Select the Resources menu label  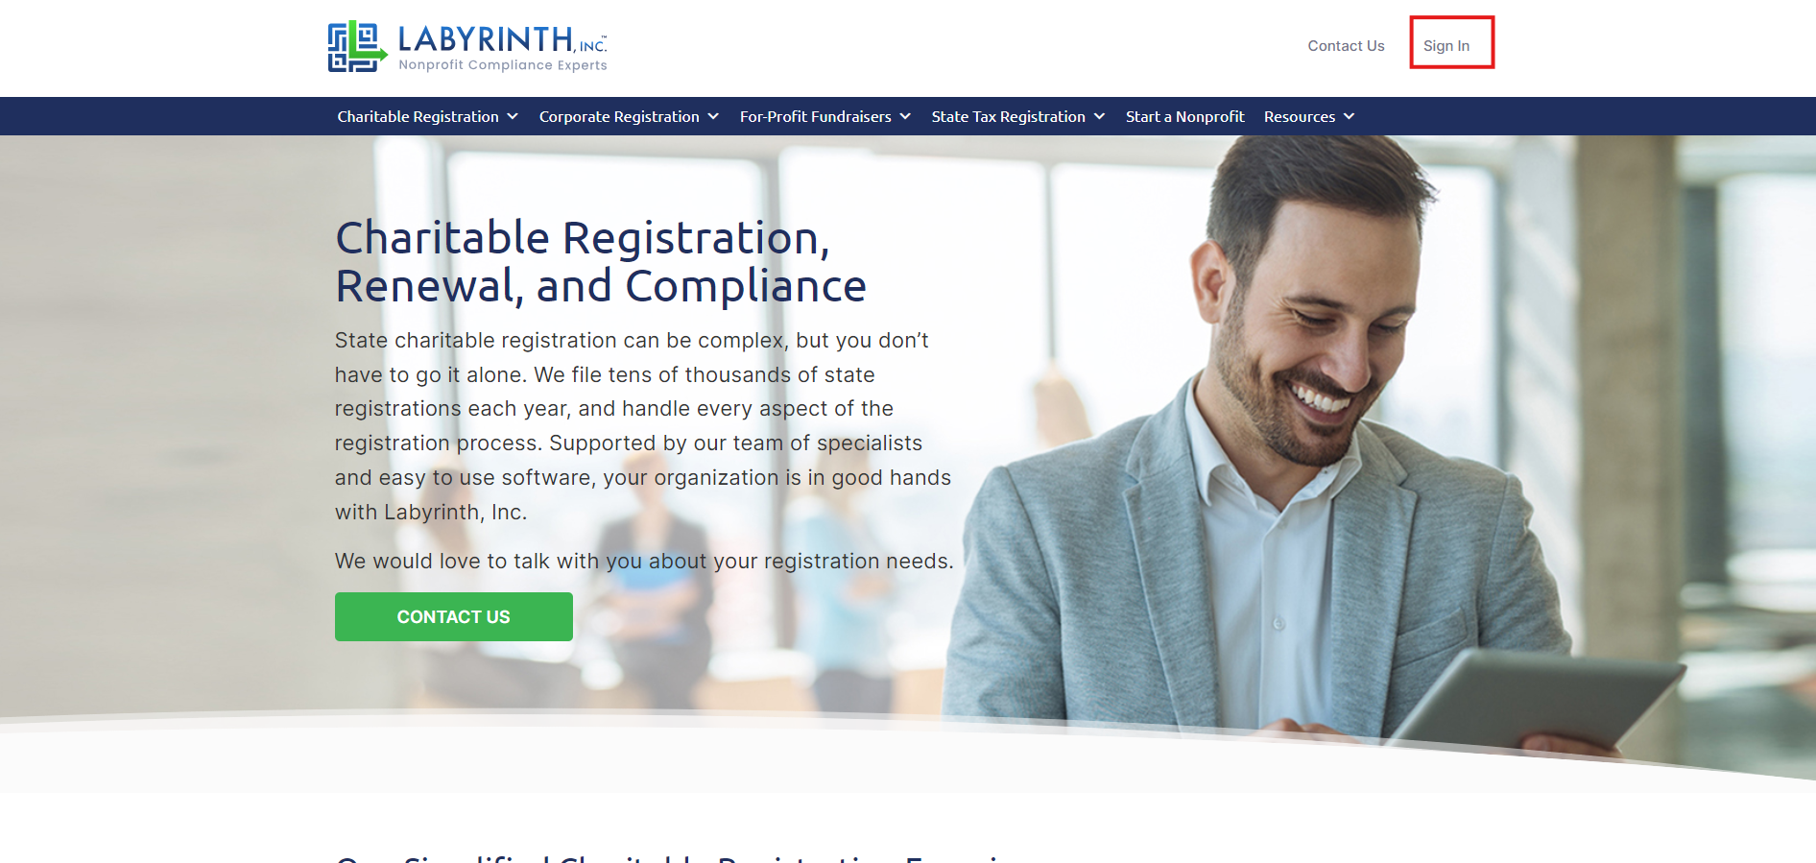click(x=1299, y=116)
